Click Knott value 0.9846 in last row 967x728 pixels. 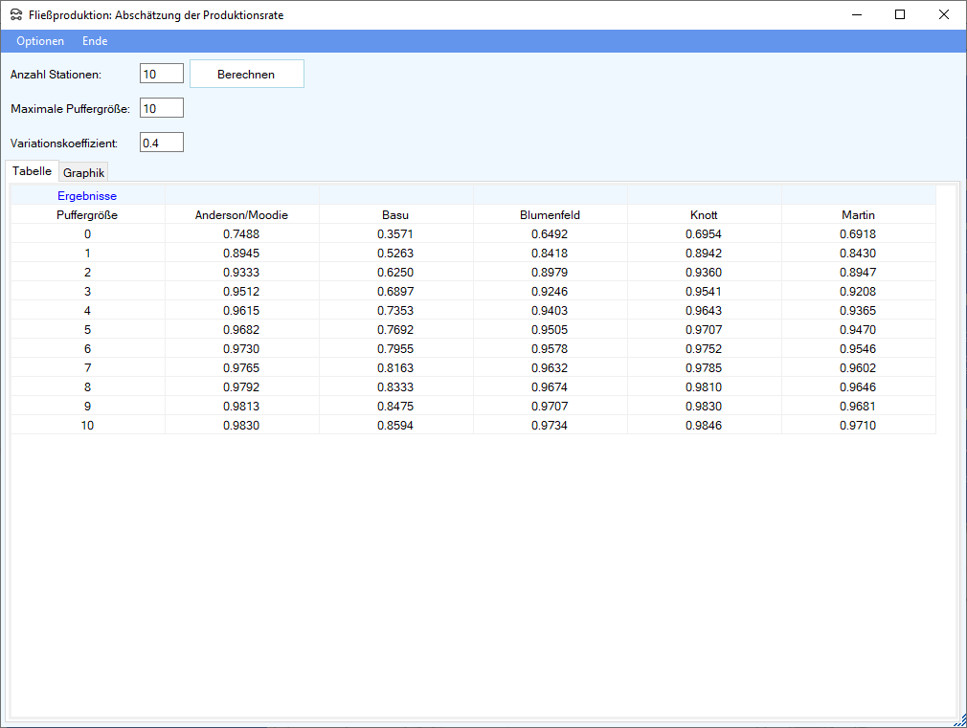click(704, 426)
